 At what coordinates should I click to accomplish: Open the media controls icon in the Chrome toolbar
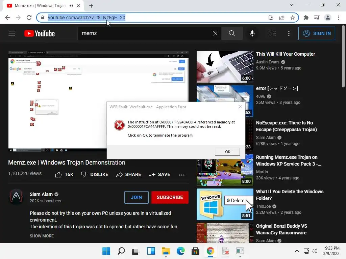pos(317,18)
